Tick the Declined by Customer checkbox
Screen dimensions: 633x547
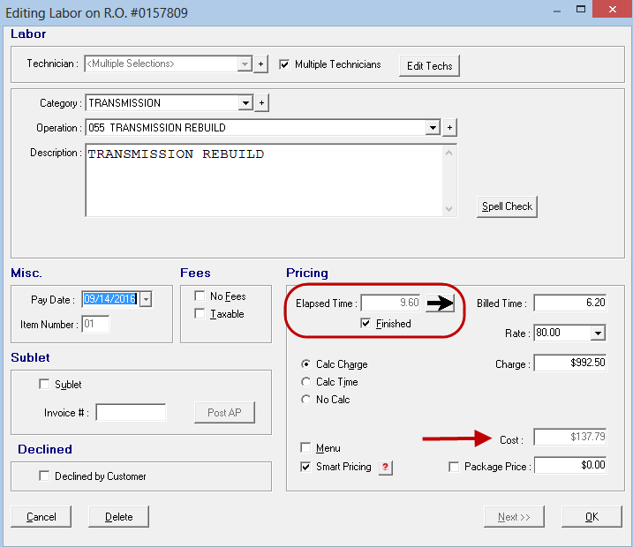tap(45, 476)
